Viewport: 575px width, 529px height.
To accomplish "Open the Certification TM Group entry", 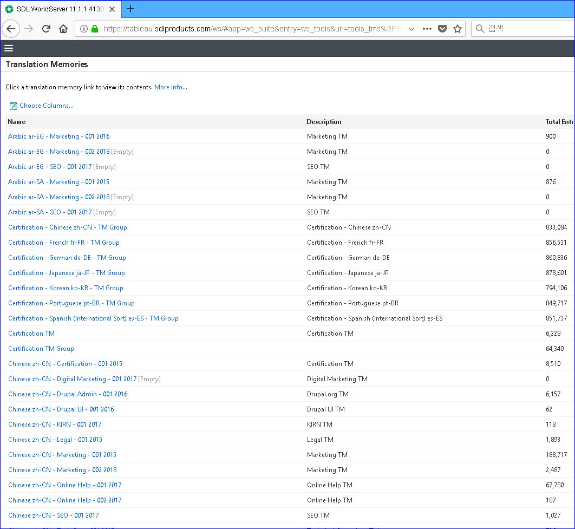I will (41, 349).
